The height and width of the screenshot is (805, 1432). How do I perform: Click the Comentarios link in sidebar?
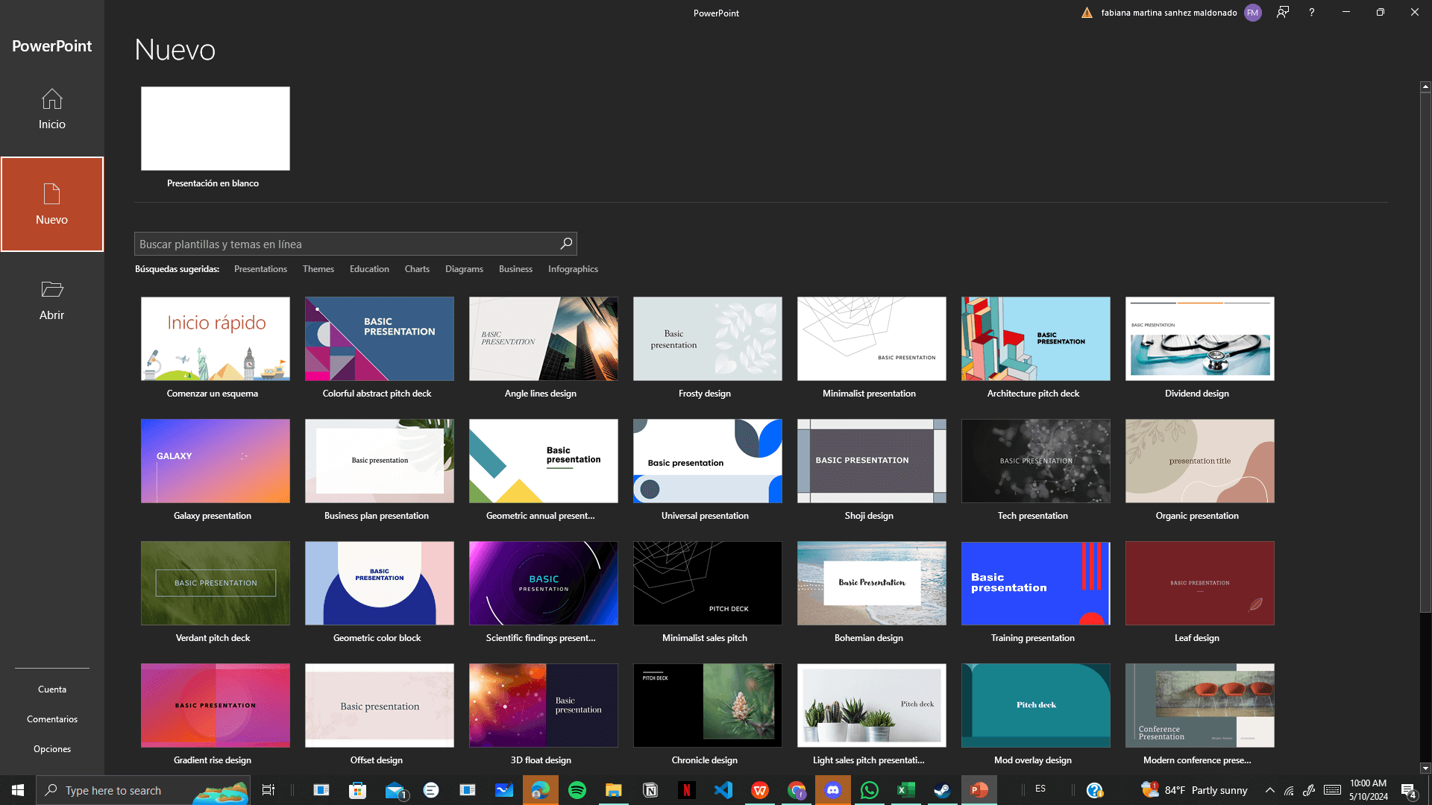coord(52,719)
